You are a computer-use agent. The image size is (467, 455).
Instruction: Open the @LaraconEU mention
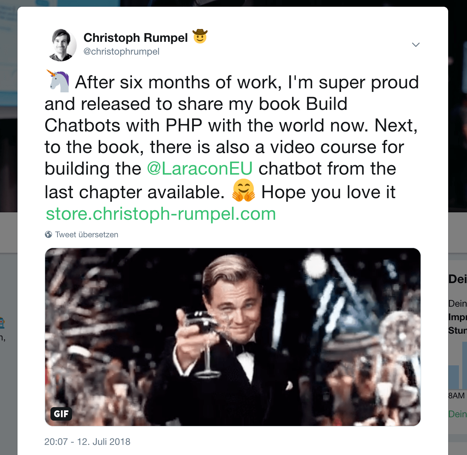coord(200,169)
